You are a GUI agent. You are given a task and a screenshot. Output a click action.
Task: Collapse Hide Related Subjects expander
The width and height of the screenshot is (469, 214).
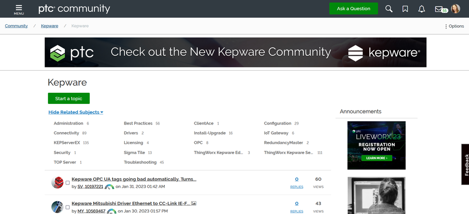(x=76, y=112)
